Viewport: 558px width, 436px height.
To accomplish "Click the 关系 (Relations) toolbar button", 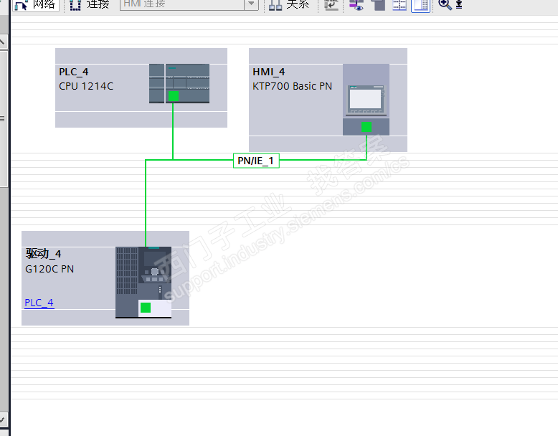I will click(x=289, y=5).
